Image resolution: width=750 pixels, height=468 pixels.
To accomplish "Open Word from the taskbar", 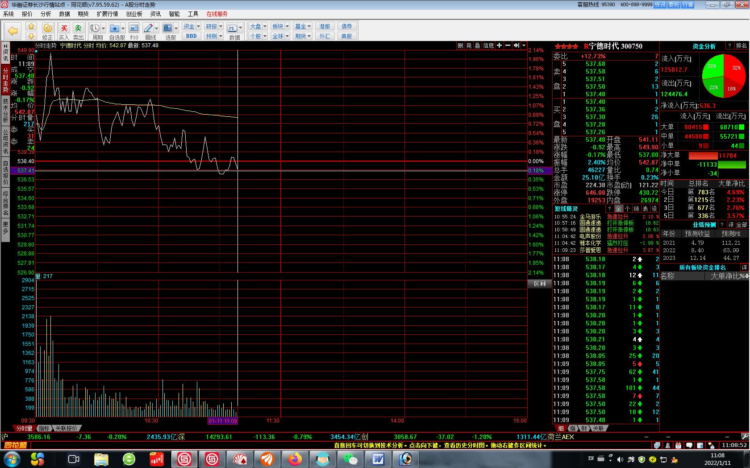I will tap(378, 459).
